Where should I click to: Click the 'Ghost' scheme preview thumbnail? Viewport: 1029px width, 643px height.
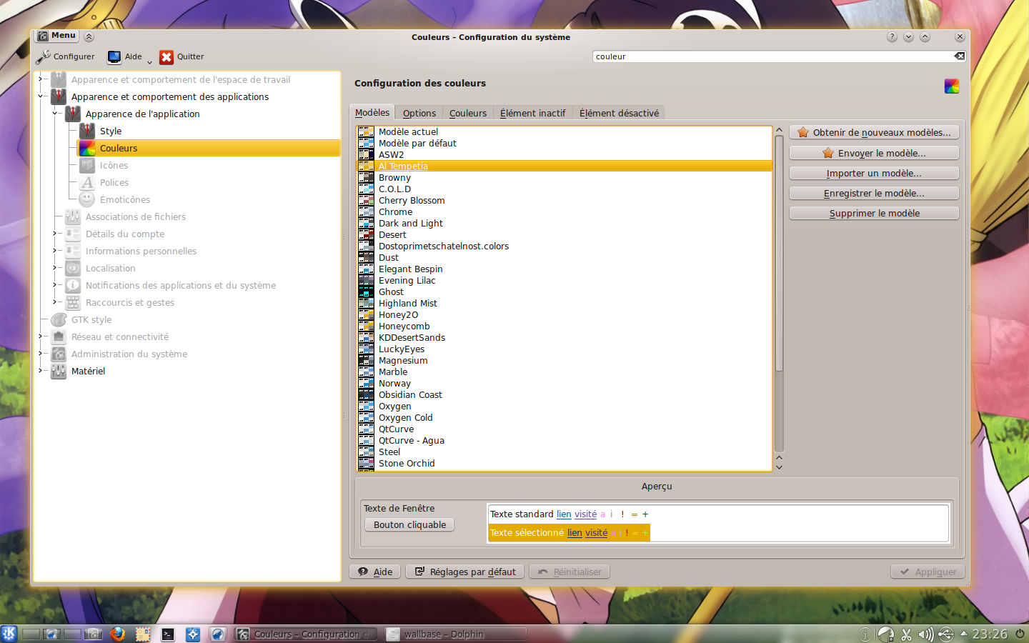tap(366, 291)
